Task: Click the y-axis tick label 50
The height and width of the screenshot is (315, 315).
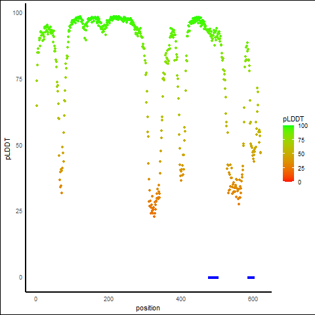Action: click(19, 146)
